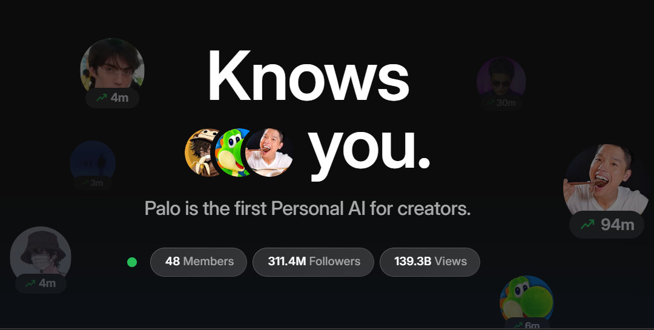Viewport: 654px width, 330px height.
Task: Select the 139.3B Views pill
Action: tap(430, 262)
